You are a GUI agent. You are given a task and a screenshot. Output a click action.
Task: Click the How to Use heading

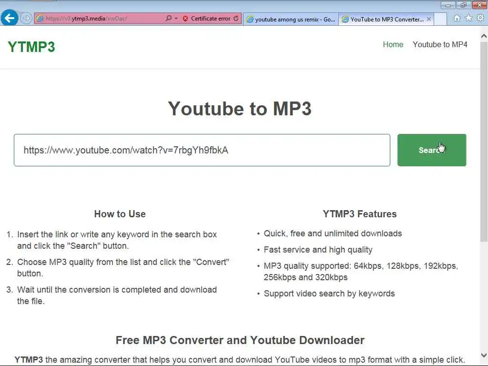pyautogui.click(x=120, y=214)
